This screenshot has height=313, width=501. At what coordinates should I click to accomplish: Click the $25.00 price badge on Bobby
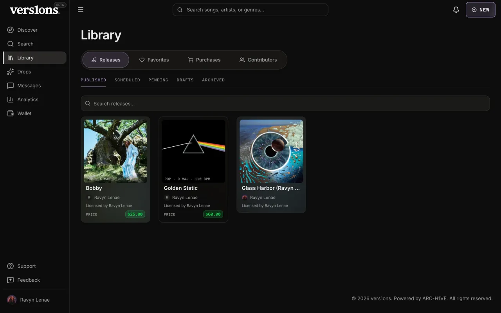(x=135, y=214)
